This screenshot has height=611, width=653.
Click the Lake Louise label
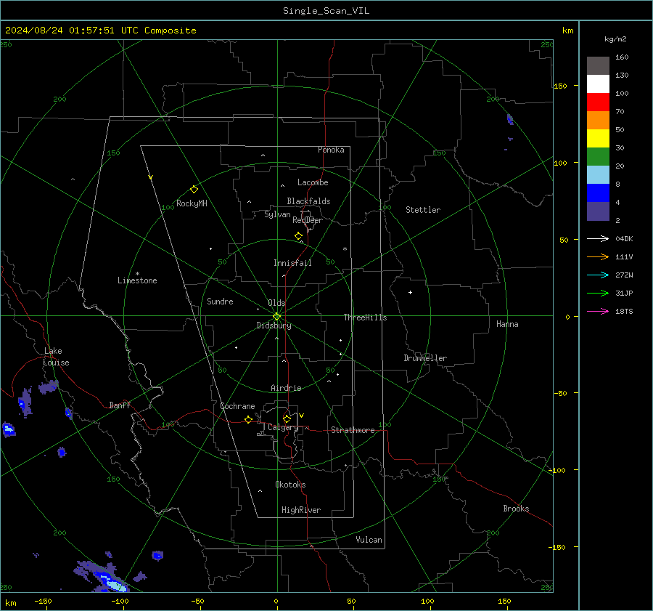(x=56, y=357)
